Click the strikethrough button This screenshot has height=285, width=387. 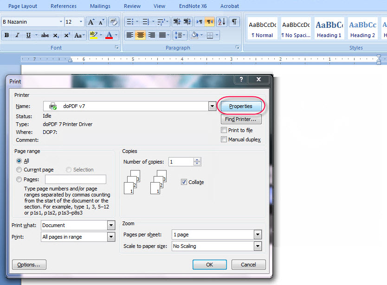tap(45, 35)
